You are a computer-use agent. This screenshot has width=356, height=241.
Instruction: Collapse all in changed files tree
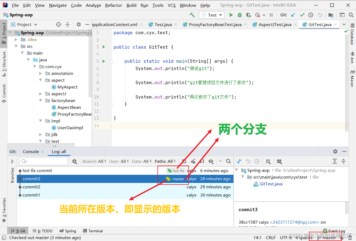(x=343, y=161)
